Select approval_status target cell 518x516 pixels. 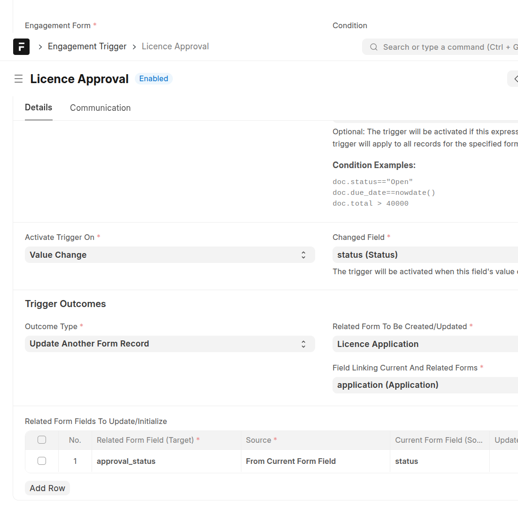coord(167,461)
